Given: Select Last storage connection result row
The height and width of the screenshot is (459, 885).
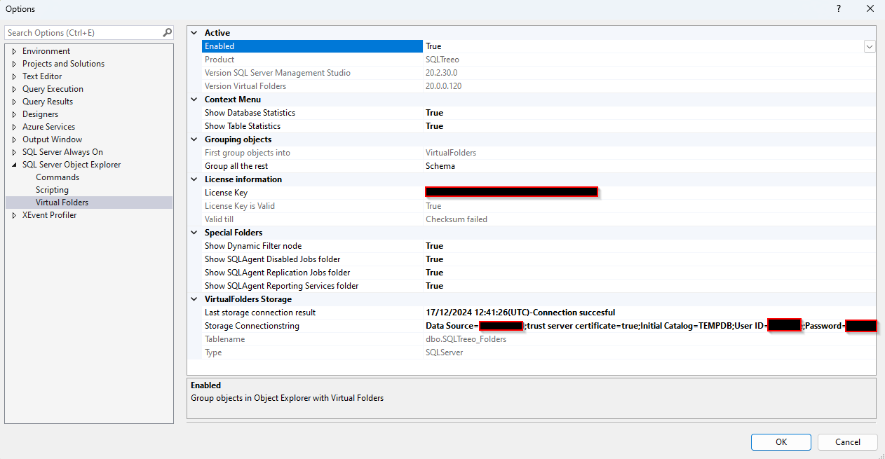Looking at the screenshot, I should tap(539, 313).
